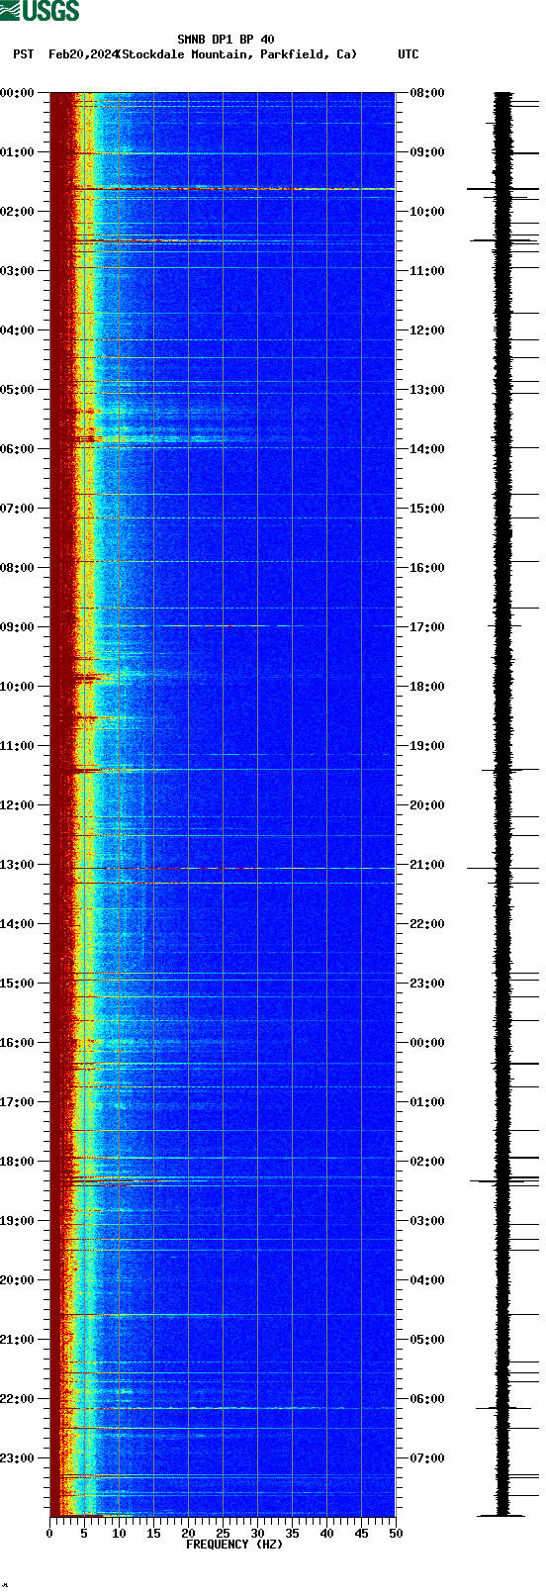
Task: Click the 18:00 PST time label on the left axis
Action: tap(18, 1162)
